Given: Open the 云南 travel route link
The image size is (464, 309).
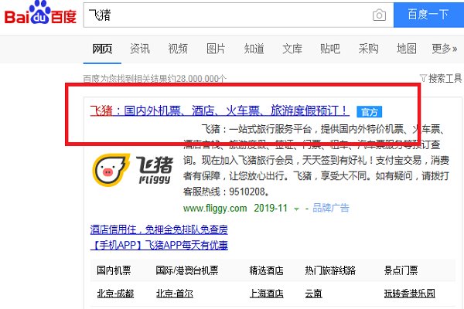Looking at the screenshot, I should click(x=313, y=294).
